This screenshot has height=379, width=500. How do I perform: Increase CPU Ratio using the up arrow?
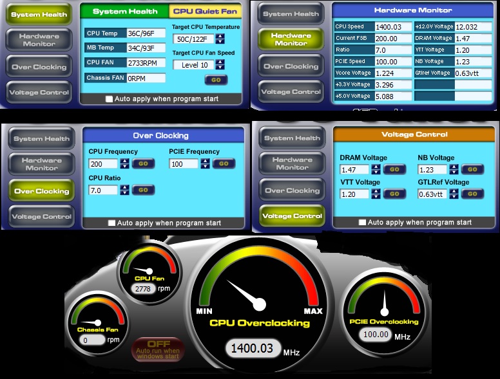[125, 188]
